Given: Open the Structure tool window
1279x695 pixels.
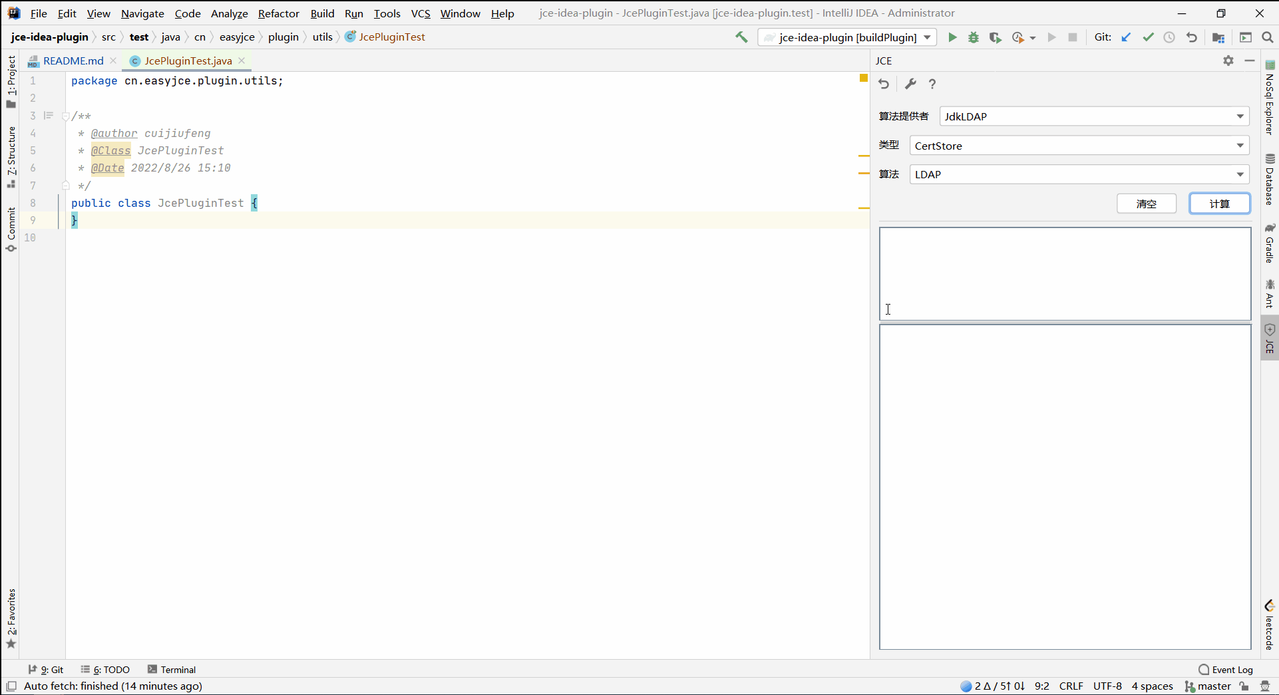Looking at the screenshot, I should click(11, 156).
